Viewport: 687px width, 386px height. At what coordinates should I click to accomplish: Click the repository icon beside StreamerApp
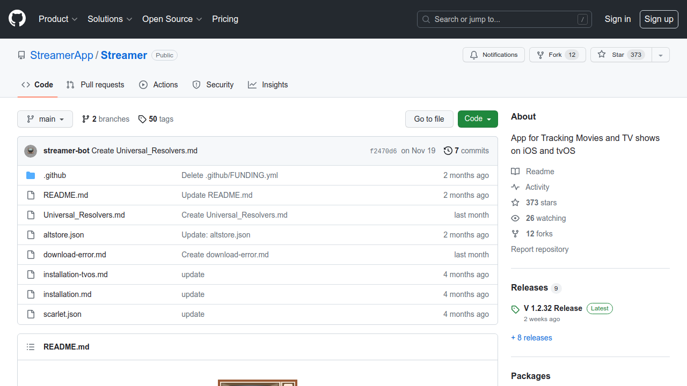21,55
